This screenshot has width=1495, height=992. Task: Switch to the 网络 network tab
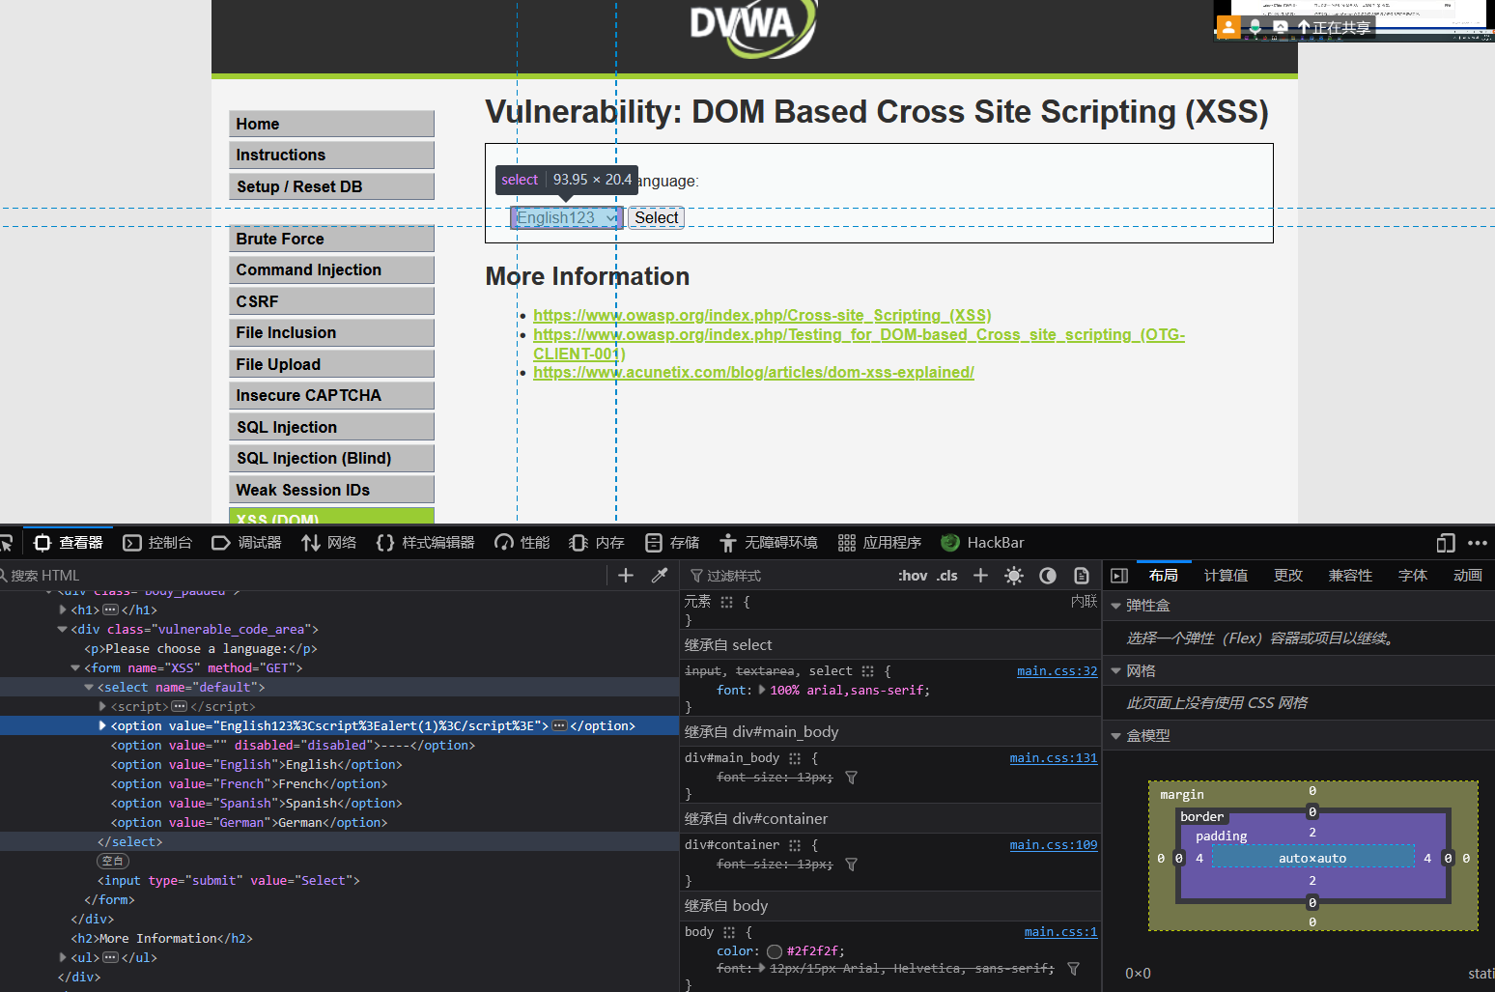[329, 543]
